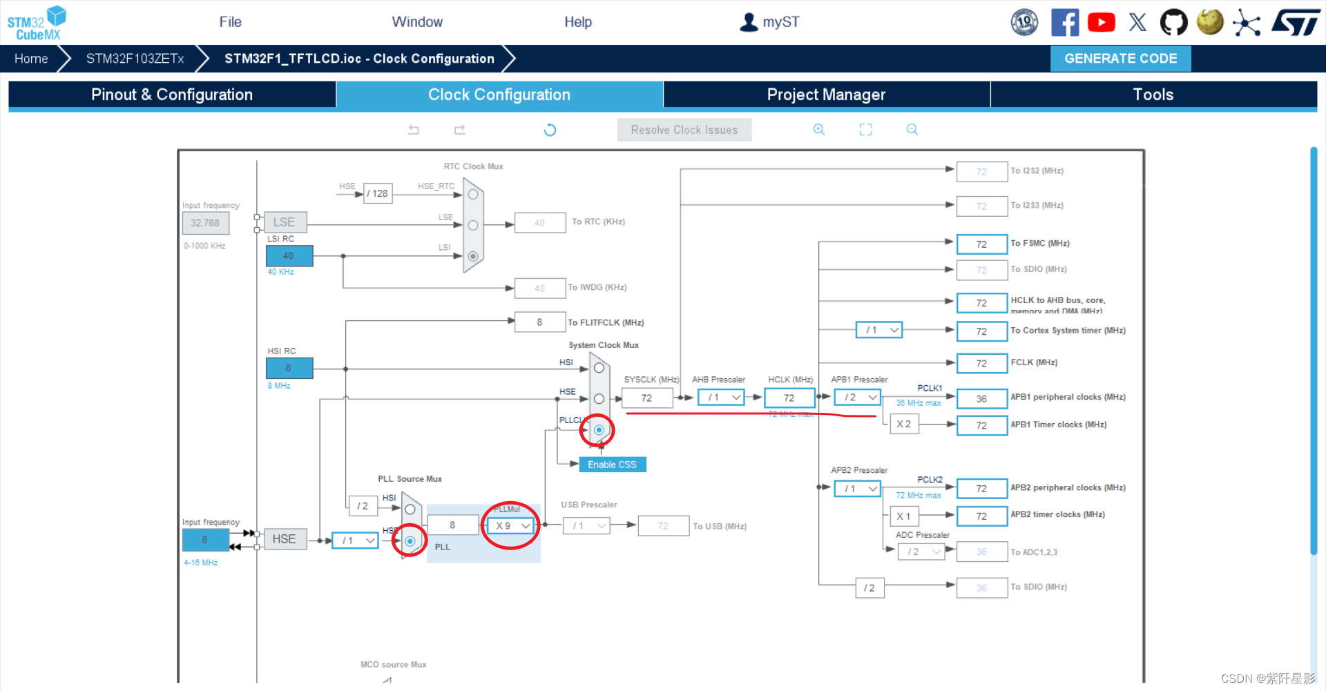The width and height of the screenshot is (1326, 691).
Task: Click the STM32CubeMX logo
Action: [37, 23]
